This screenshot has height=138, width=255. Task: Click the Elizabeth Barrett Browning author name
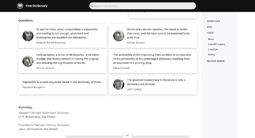click(51, 42)
